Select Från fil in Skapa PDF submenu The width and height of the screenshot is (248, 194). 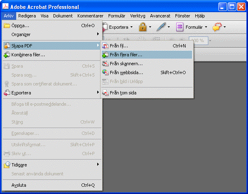pos(119,46)
